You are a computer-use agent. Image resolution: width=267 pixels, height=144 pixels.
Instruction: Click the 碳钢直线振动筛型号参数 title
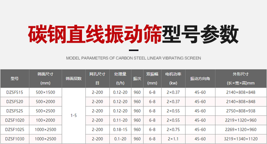click(x=133, y=34)
